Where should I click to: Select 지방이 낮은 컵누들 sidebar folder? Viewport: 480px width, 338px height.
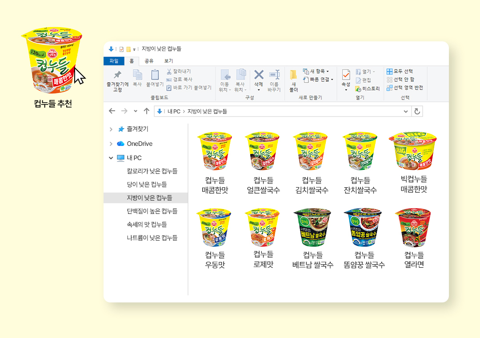click(x=146, y=198)
